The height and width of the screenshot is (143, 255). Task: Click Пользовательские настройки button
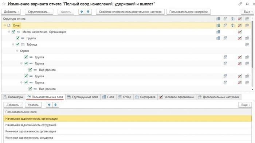tap(188, 12)
